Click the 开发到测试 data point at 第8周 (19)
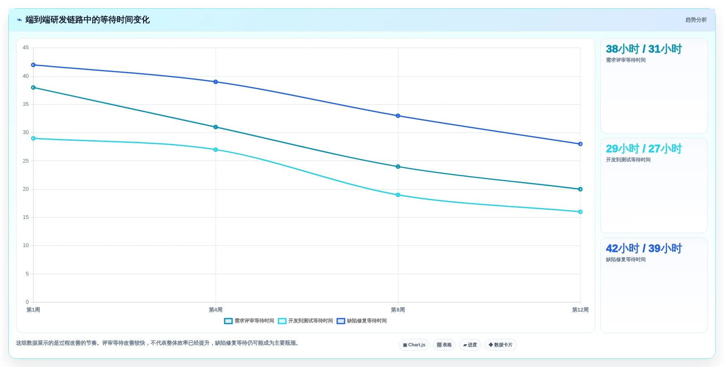 click(398, 195)
